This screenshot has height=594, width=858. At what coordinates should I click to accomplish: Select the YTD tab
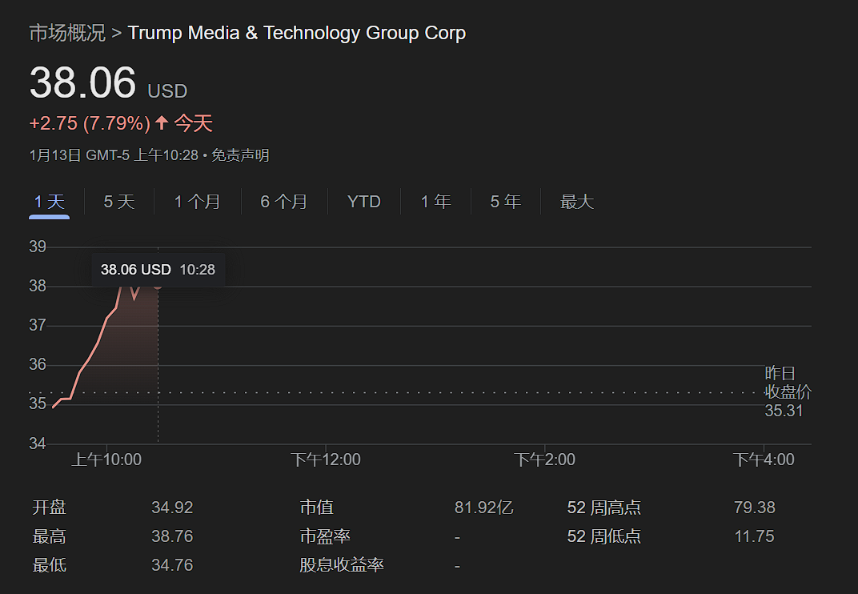364,202
